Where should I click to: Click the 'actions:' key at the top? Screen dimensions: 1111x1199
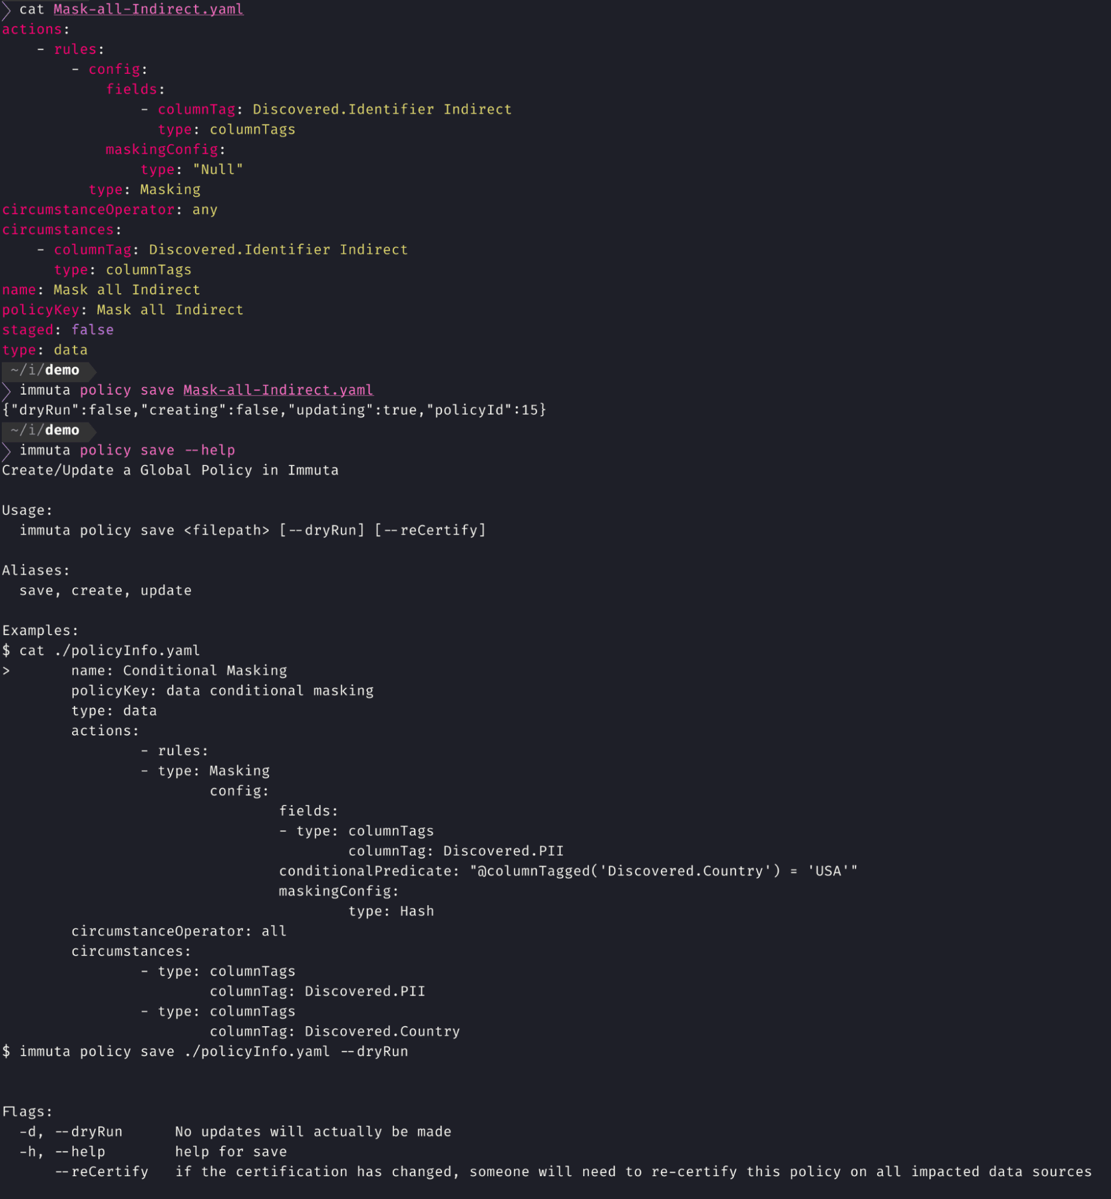[36, 29]
